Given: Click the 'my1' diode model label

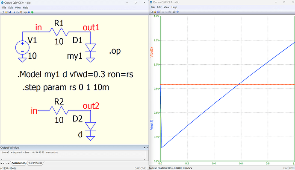Looking at the screenshot, I should click(x=75, y=56).
